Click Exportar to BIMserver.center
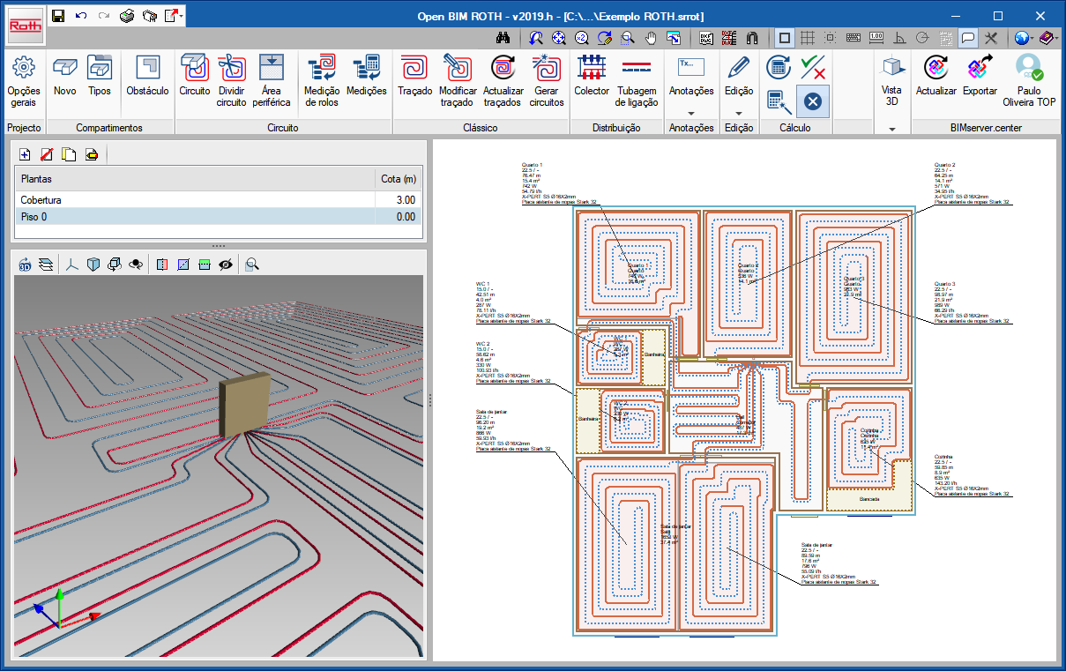 click(x=980, y=76)
